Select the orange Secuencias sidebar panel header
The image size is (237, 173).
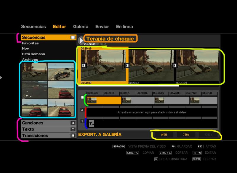click(x=49, y=37)
